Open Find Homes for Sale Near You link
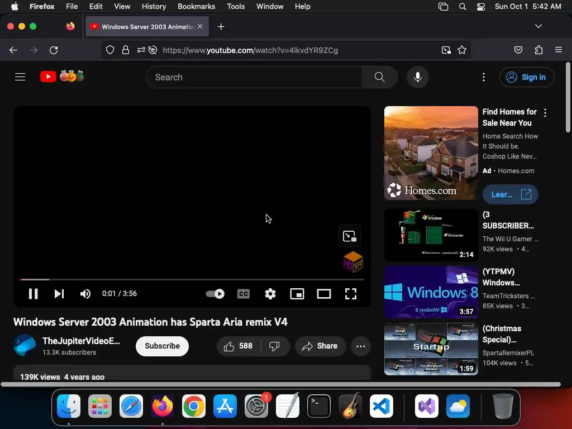The height and width of the screenshot is (429, 572). [509, 117]
